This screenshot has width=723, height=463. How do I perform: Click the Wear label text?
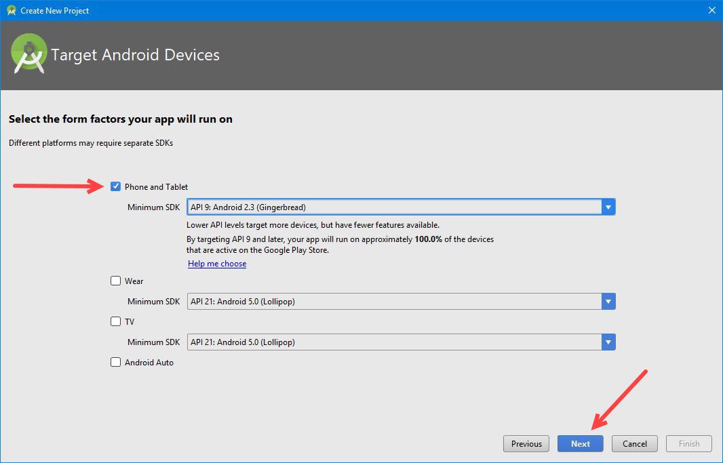[134, 281]
